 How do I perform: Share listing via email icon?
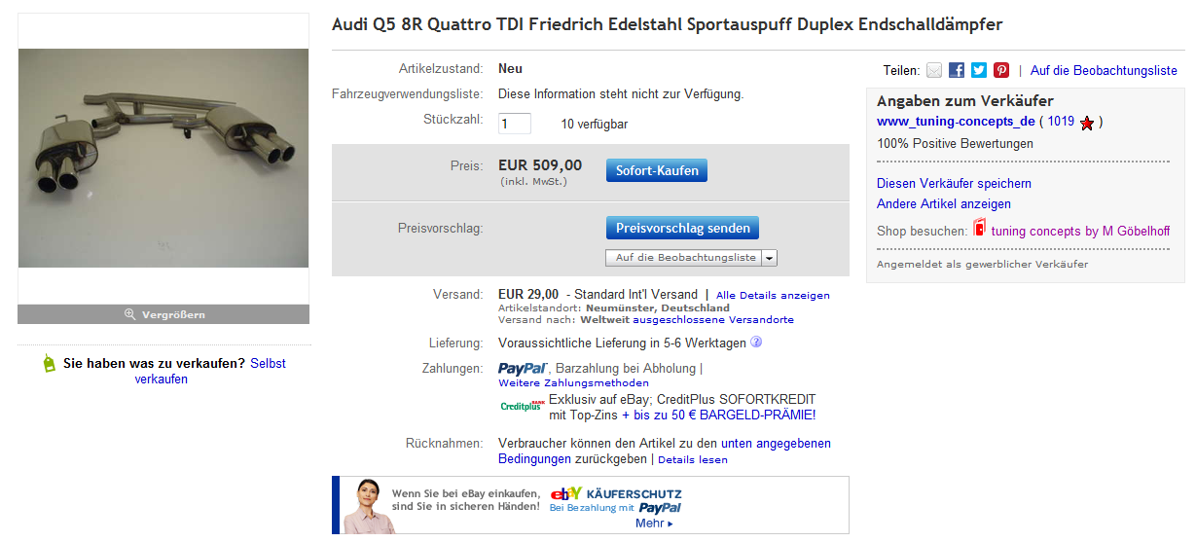(x=934, y=70)
